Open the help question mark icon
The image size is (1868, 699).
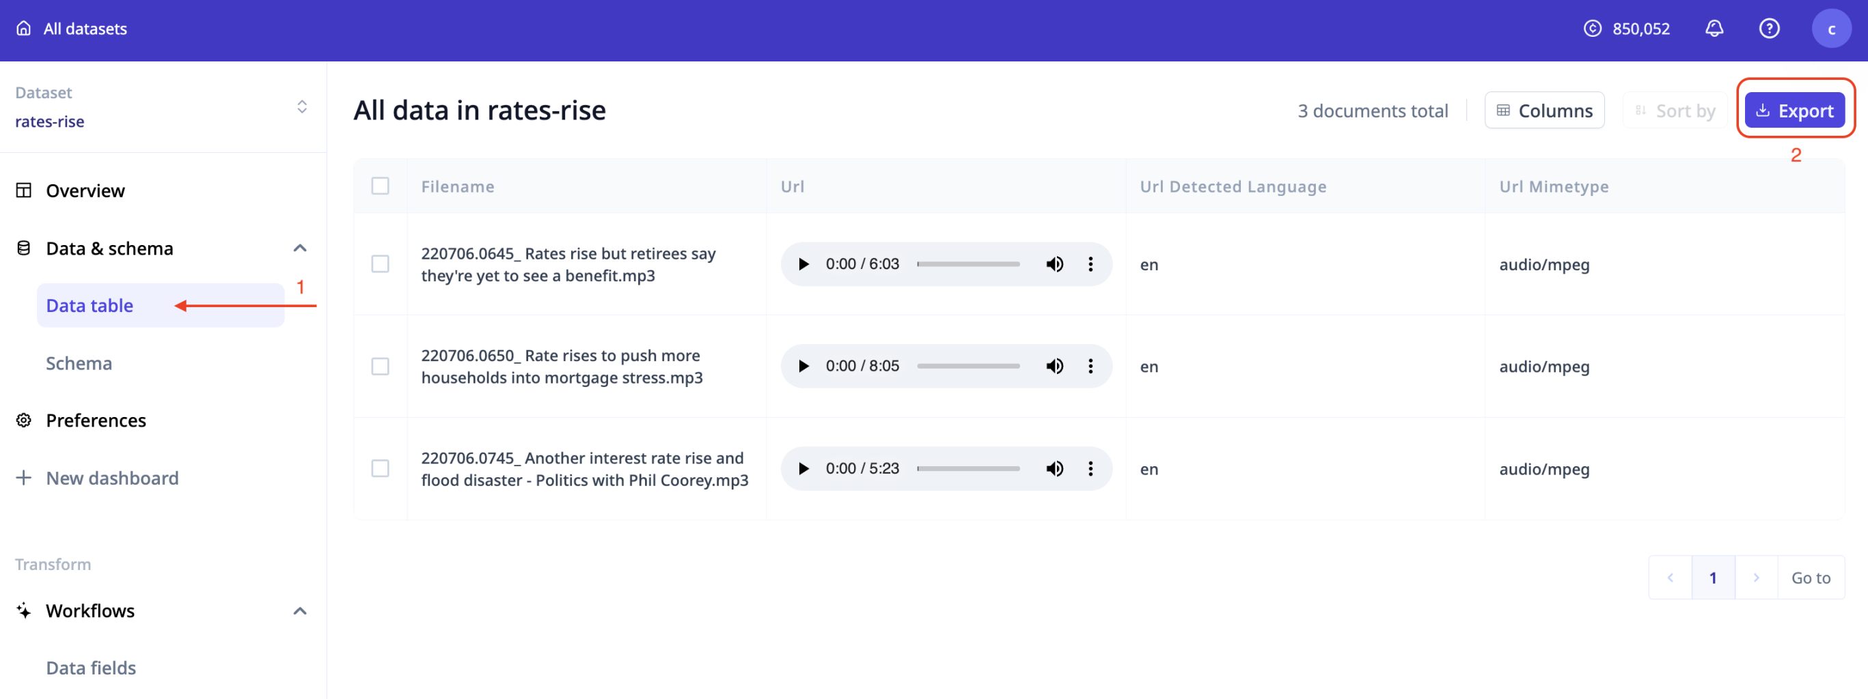pyautogui.click(x=1770, y=28)
